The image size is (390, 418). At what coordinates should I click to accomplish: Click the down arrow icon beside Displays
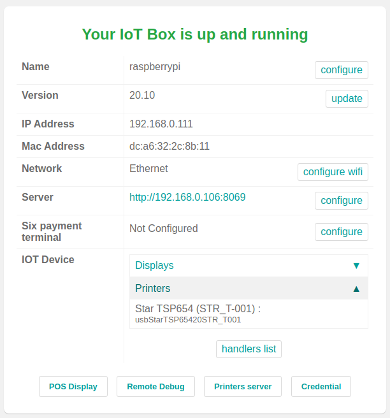(356, 266)
